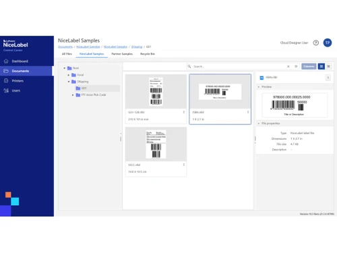Click the NiceLabel Control Center logo
Image resolution: width=337 pixels, height=253 pixels.
pyautogui.click(x=16, y=45)
